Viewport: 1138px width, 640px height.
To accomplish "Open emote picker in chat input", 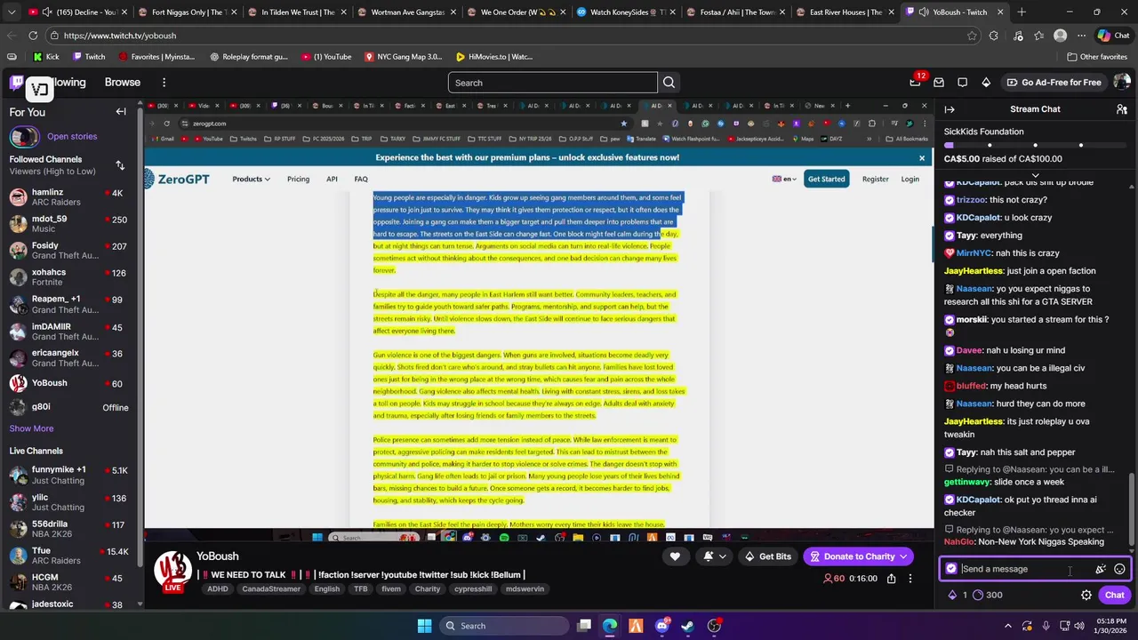I will coord(1120,569).
